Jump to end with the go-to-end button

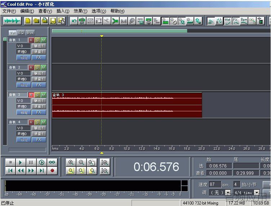click(42, 171)
